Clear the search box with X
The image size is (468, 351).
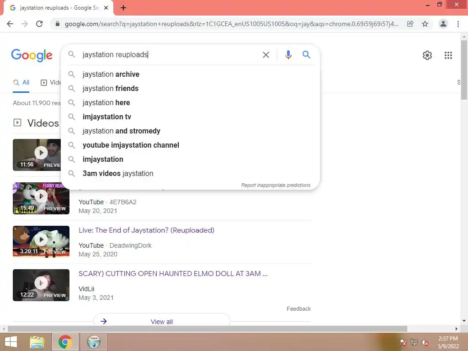[x=266, y=55]
